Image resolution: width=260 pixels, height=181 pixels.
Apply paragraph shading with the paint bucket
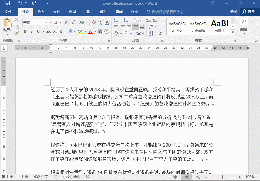tap(116, 33)
